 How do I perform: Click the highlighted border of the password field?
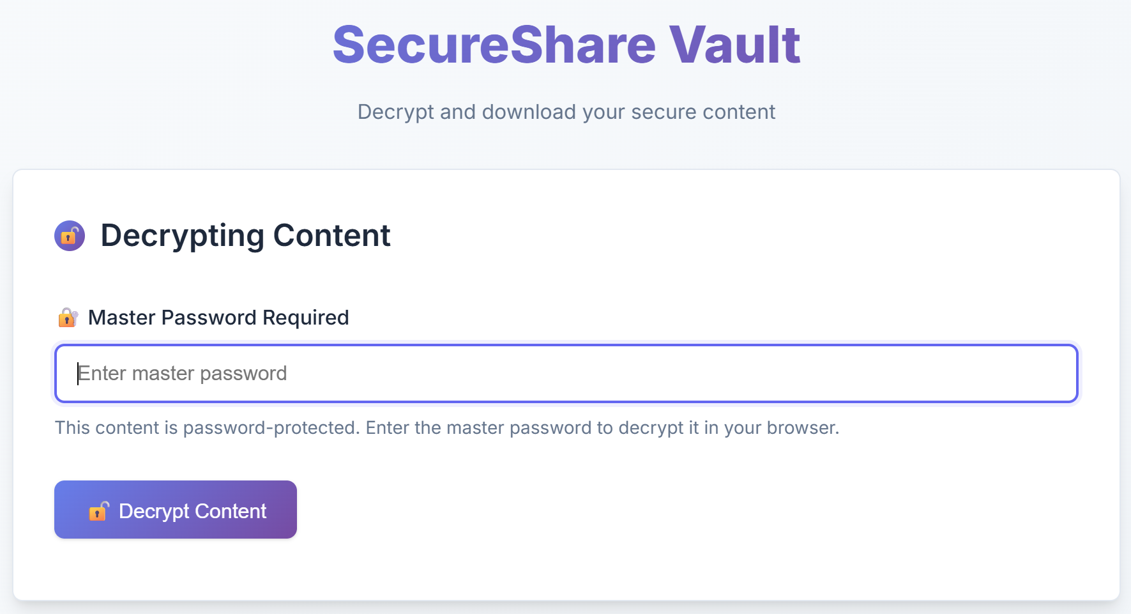click(565, 347)
